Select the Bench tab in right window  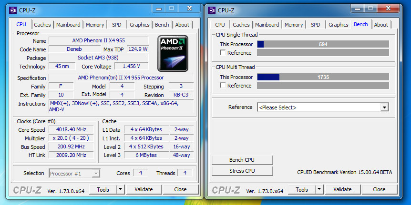[361, 24]
